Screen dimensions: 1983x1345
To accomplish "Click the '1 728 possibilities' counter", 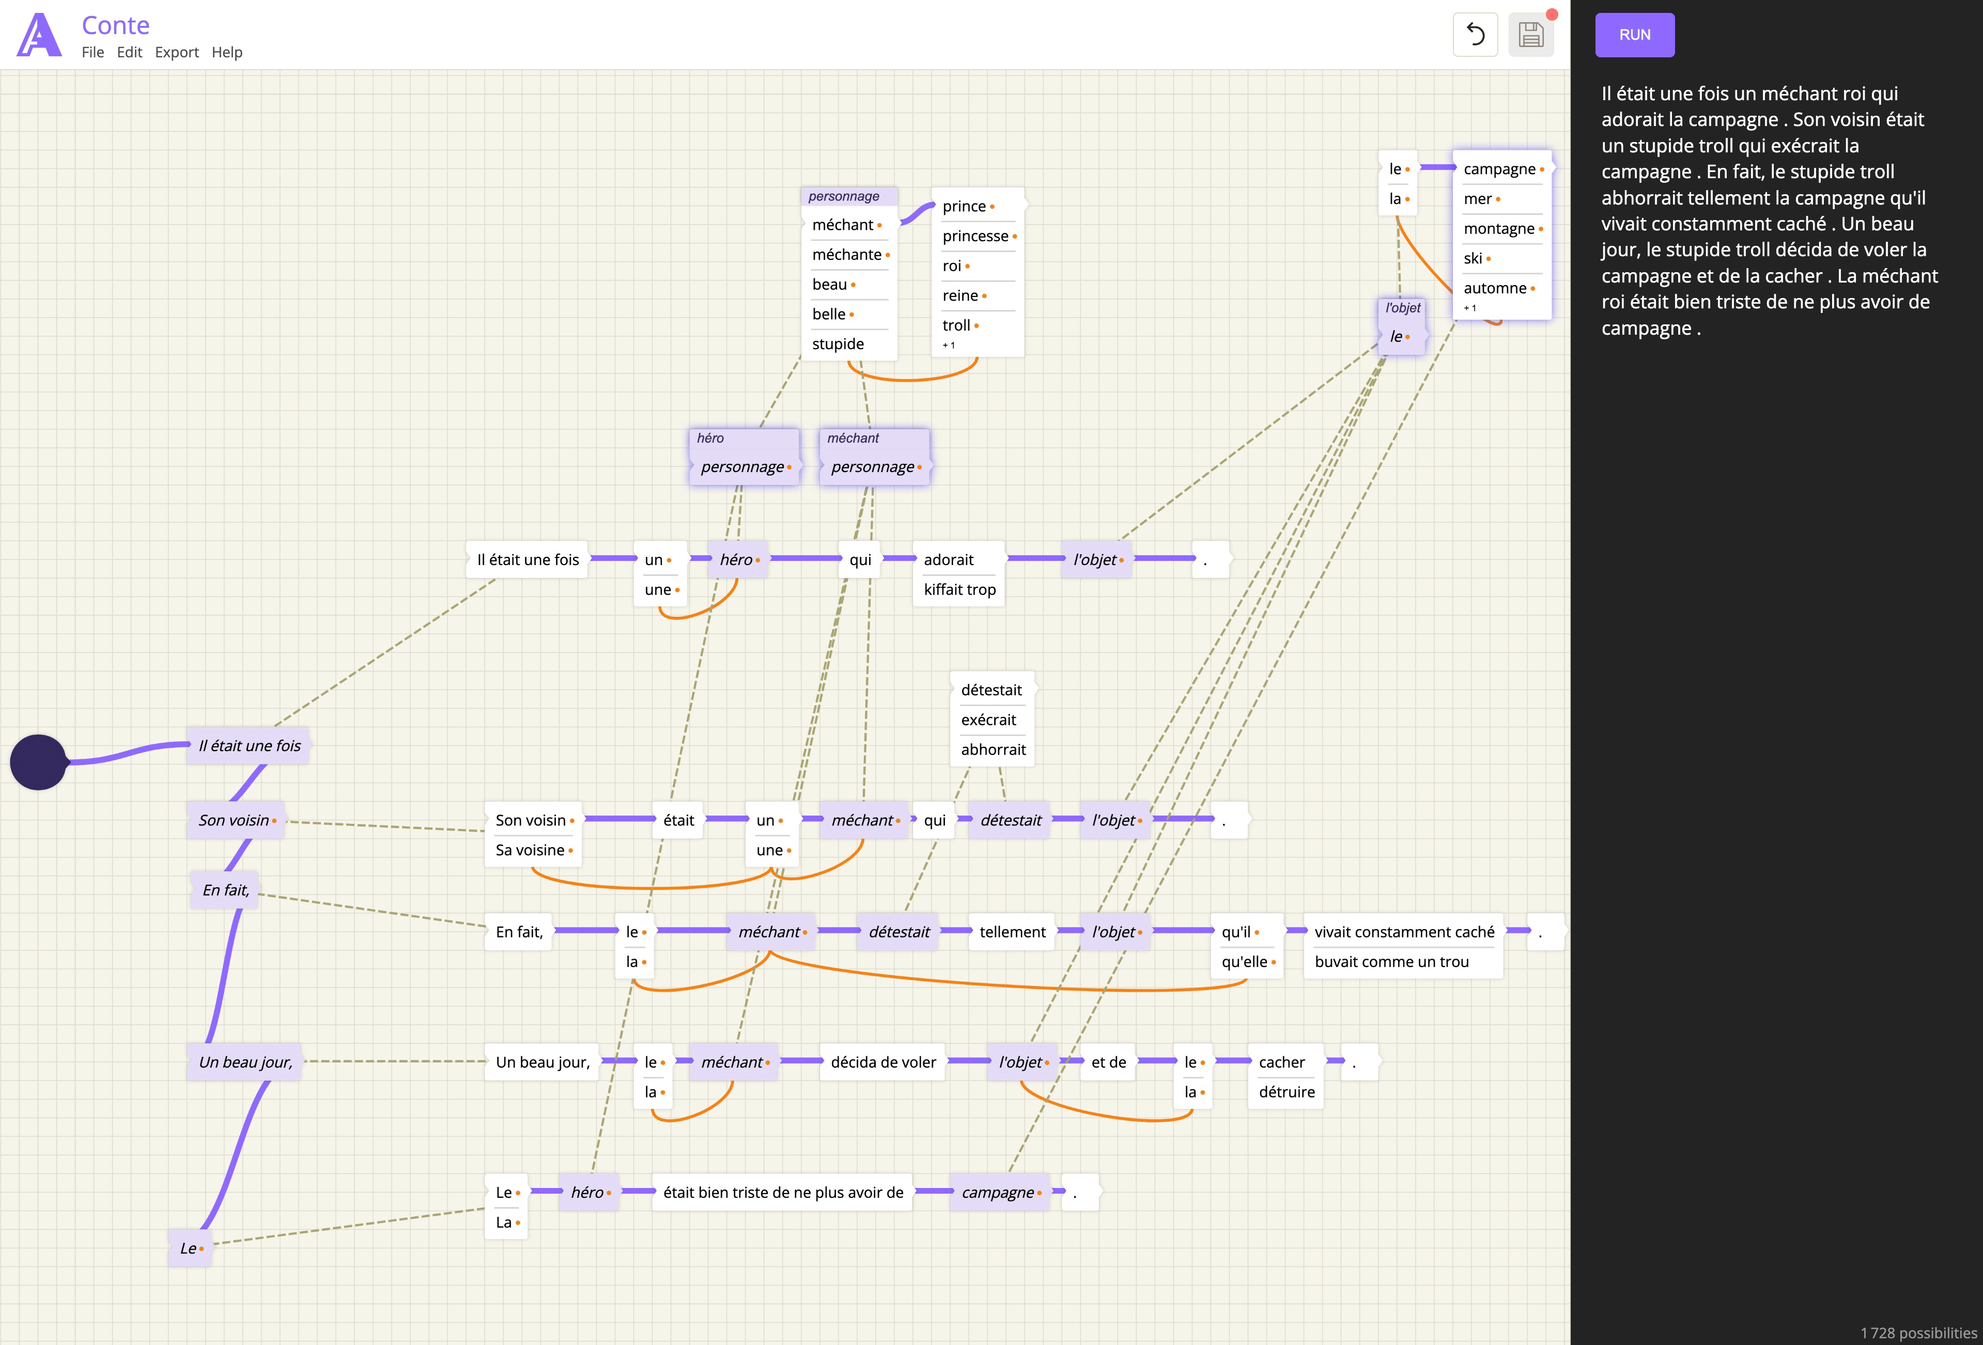I will [1918, 1333].
